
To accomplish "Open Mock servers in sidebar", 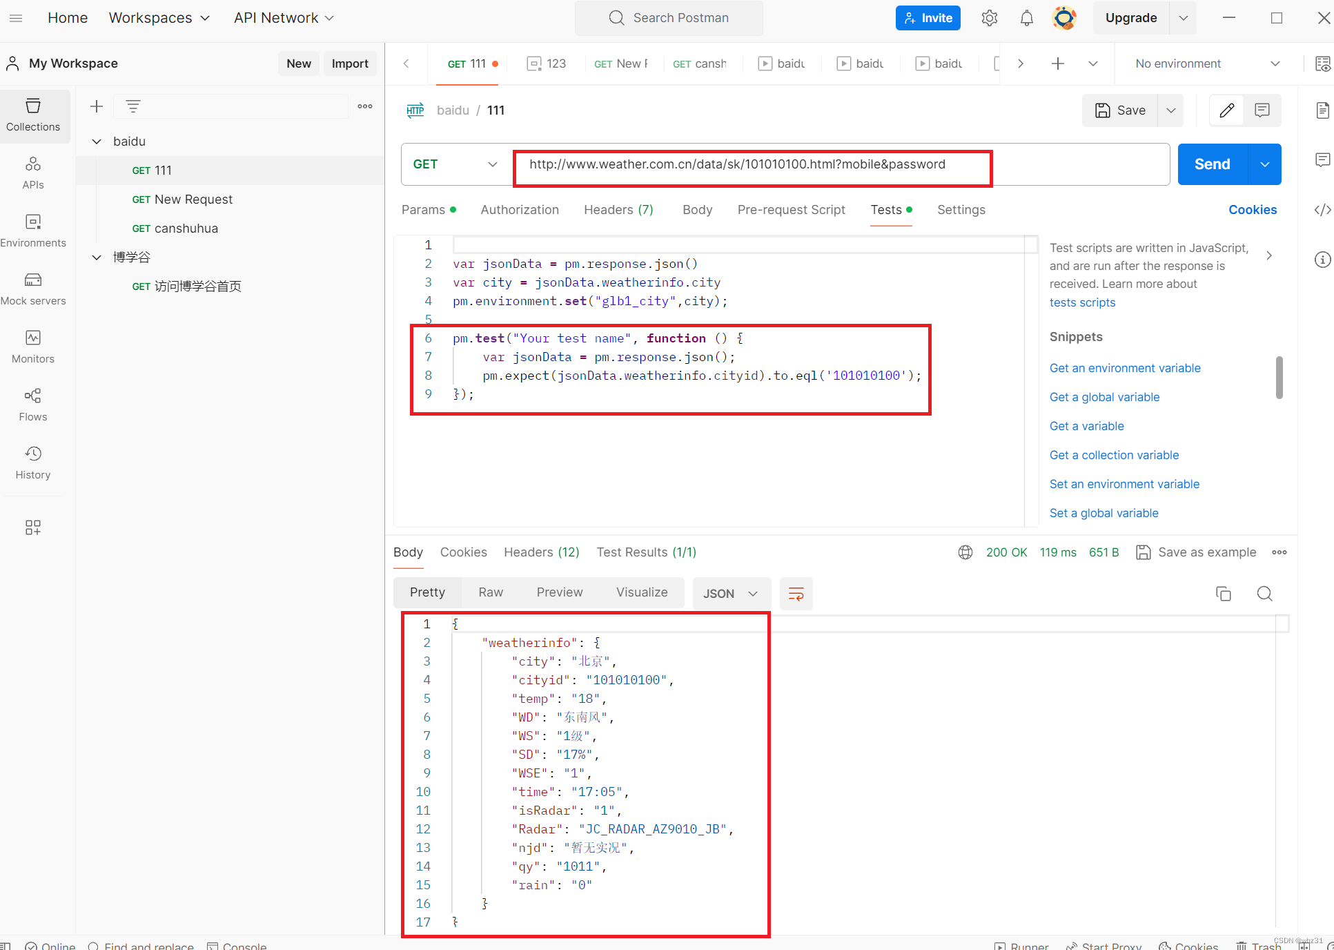I will click(33, 288).
